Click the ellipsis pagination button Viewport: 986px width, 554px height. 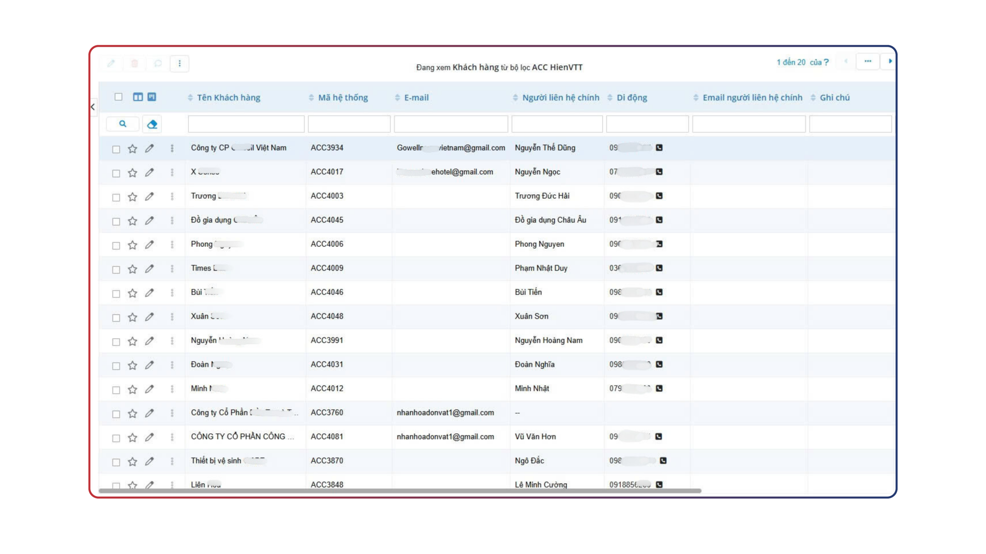tap(868, 61)
